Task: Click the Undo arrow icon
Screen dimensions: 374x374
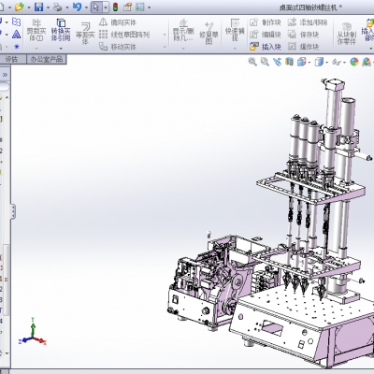Action: pyautogui.click(x=77, y=7)
